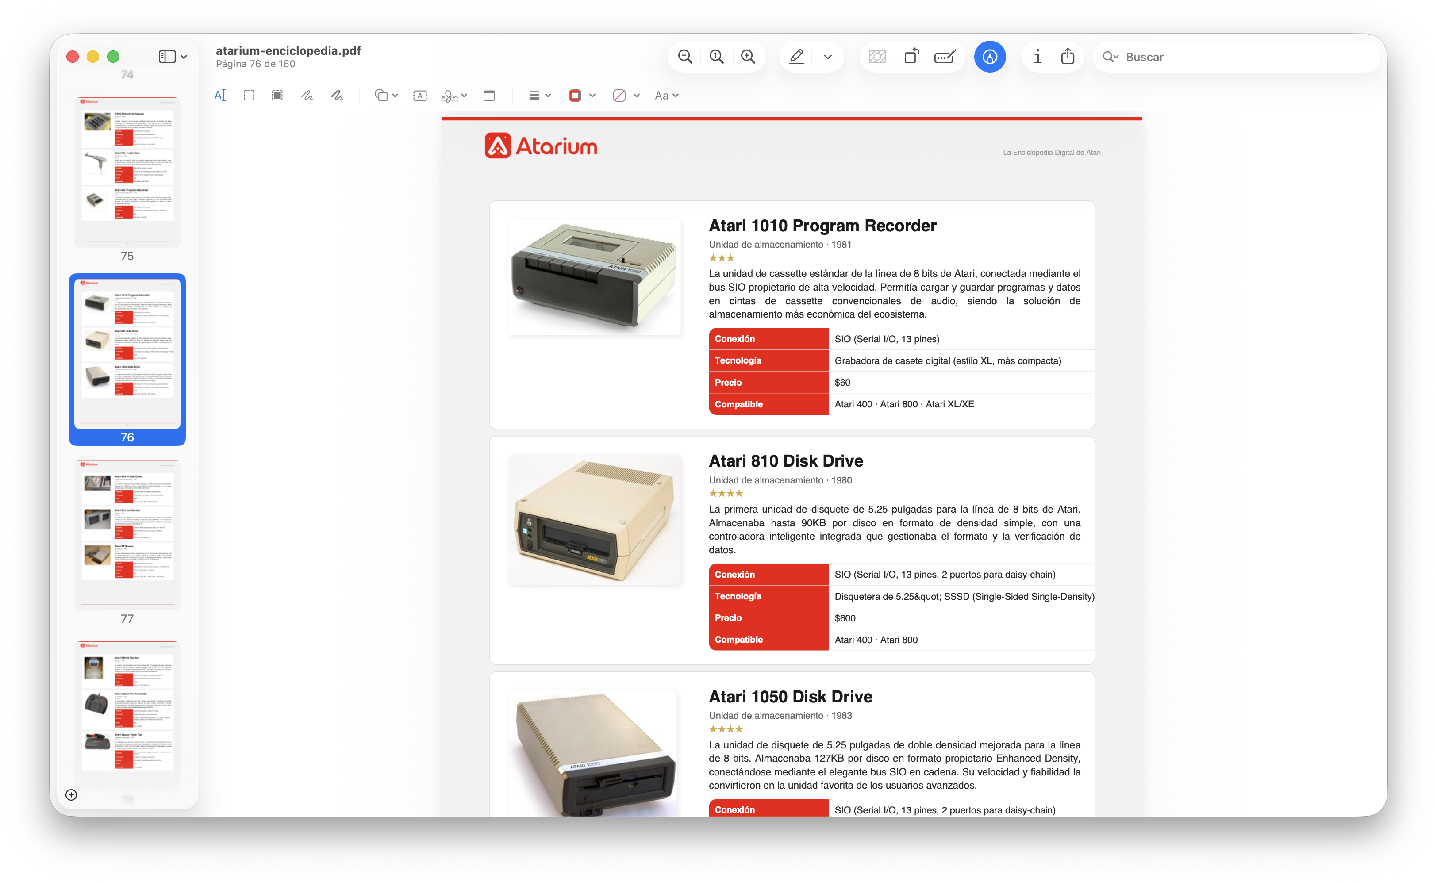The width and height of the screenshot is (1437, 882).
Task: Click the $600 price value
Action: tap(844, 618)
